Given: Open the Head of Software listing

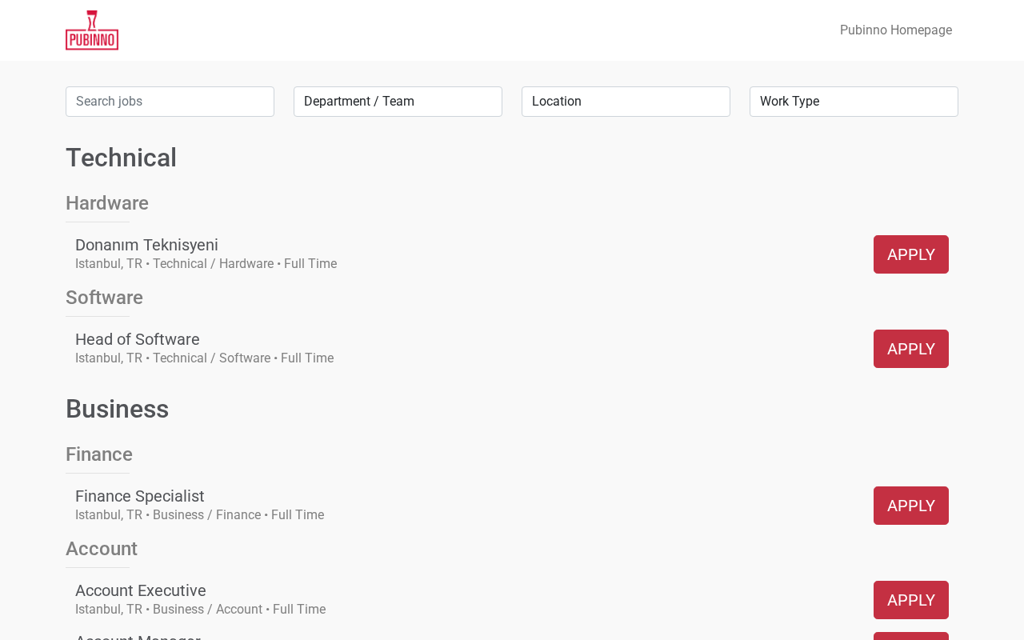Looking at the screenshot, I should point(138,339).
